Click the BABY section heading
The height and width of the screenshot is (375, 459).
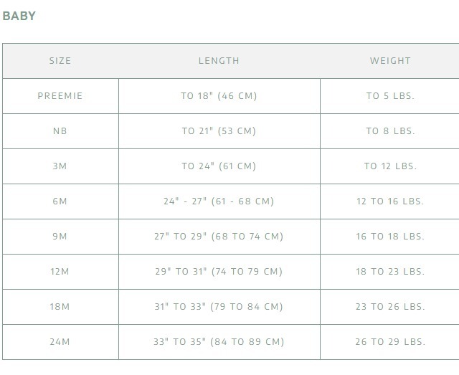coord(19,16)
